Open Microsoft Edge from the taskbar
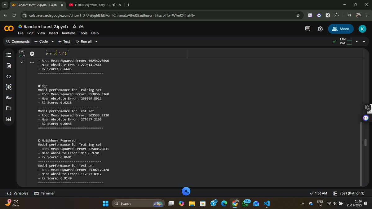The image size is (372, 209). coord(224,203)
